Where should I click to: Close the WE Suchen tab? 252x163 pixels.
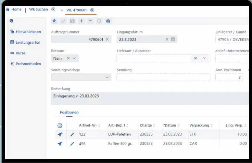tap(53, 9)
